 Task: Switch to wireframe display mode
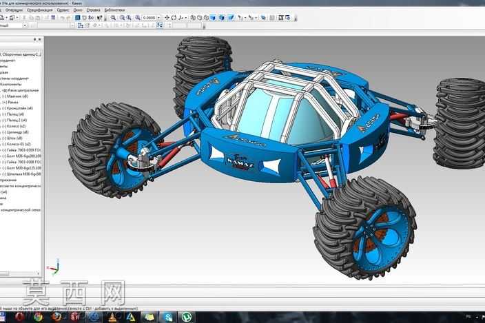pos(193,18)
